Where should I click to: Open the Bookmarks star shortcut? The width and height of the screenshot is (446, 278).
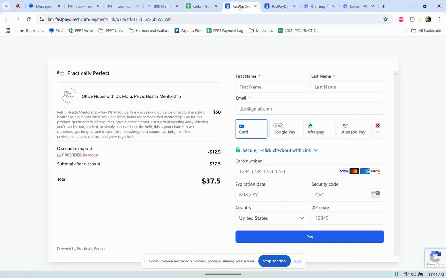click(x=32, y=31)
